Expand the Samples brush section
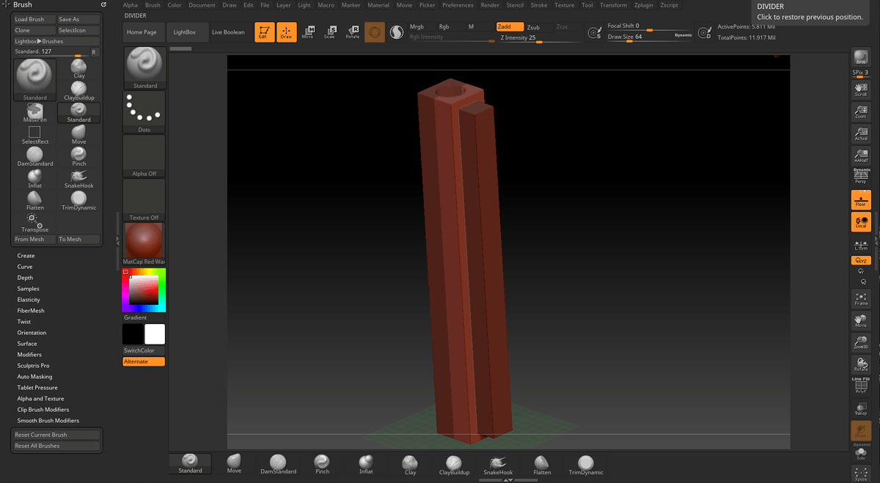The height and width of the screenshot is (483, 880). [x=28, y=289]
